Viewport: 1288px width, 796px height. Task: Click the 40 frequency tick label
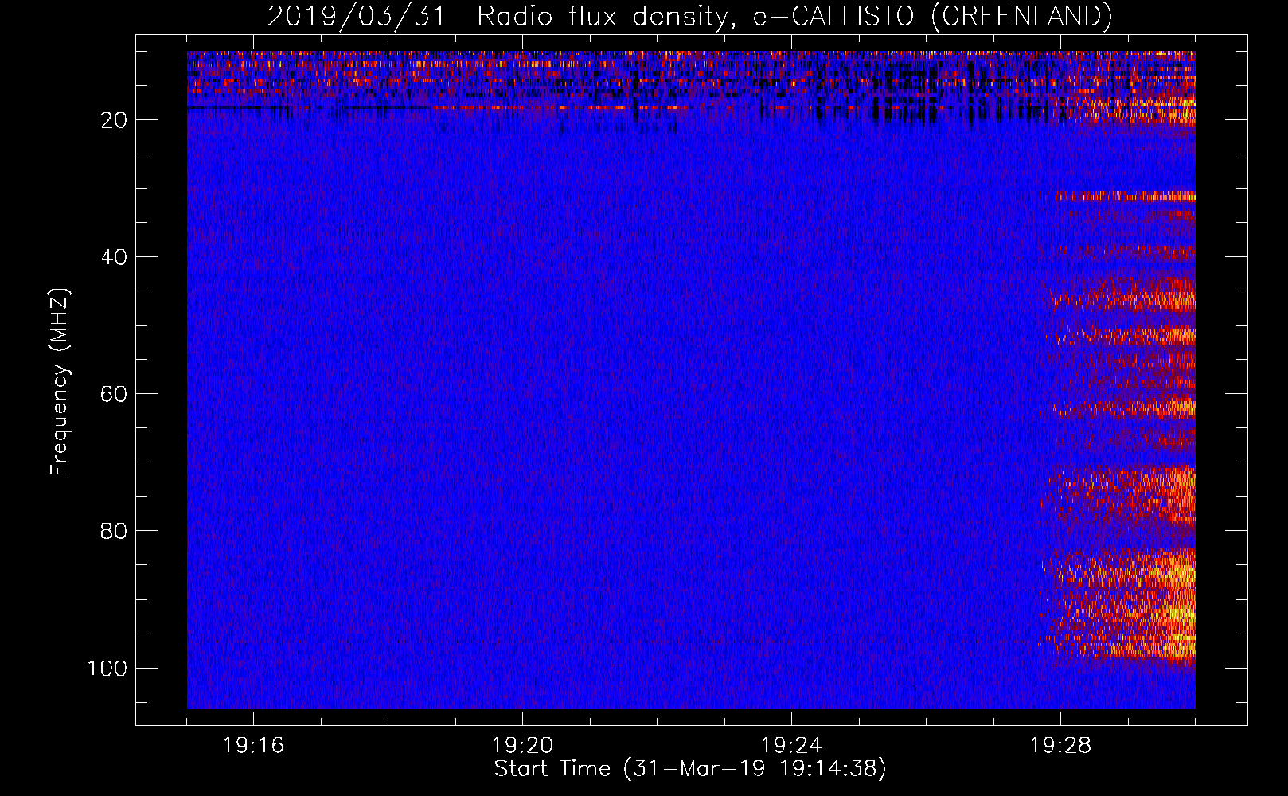(114, 257)
